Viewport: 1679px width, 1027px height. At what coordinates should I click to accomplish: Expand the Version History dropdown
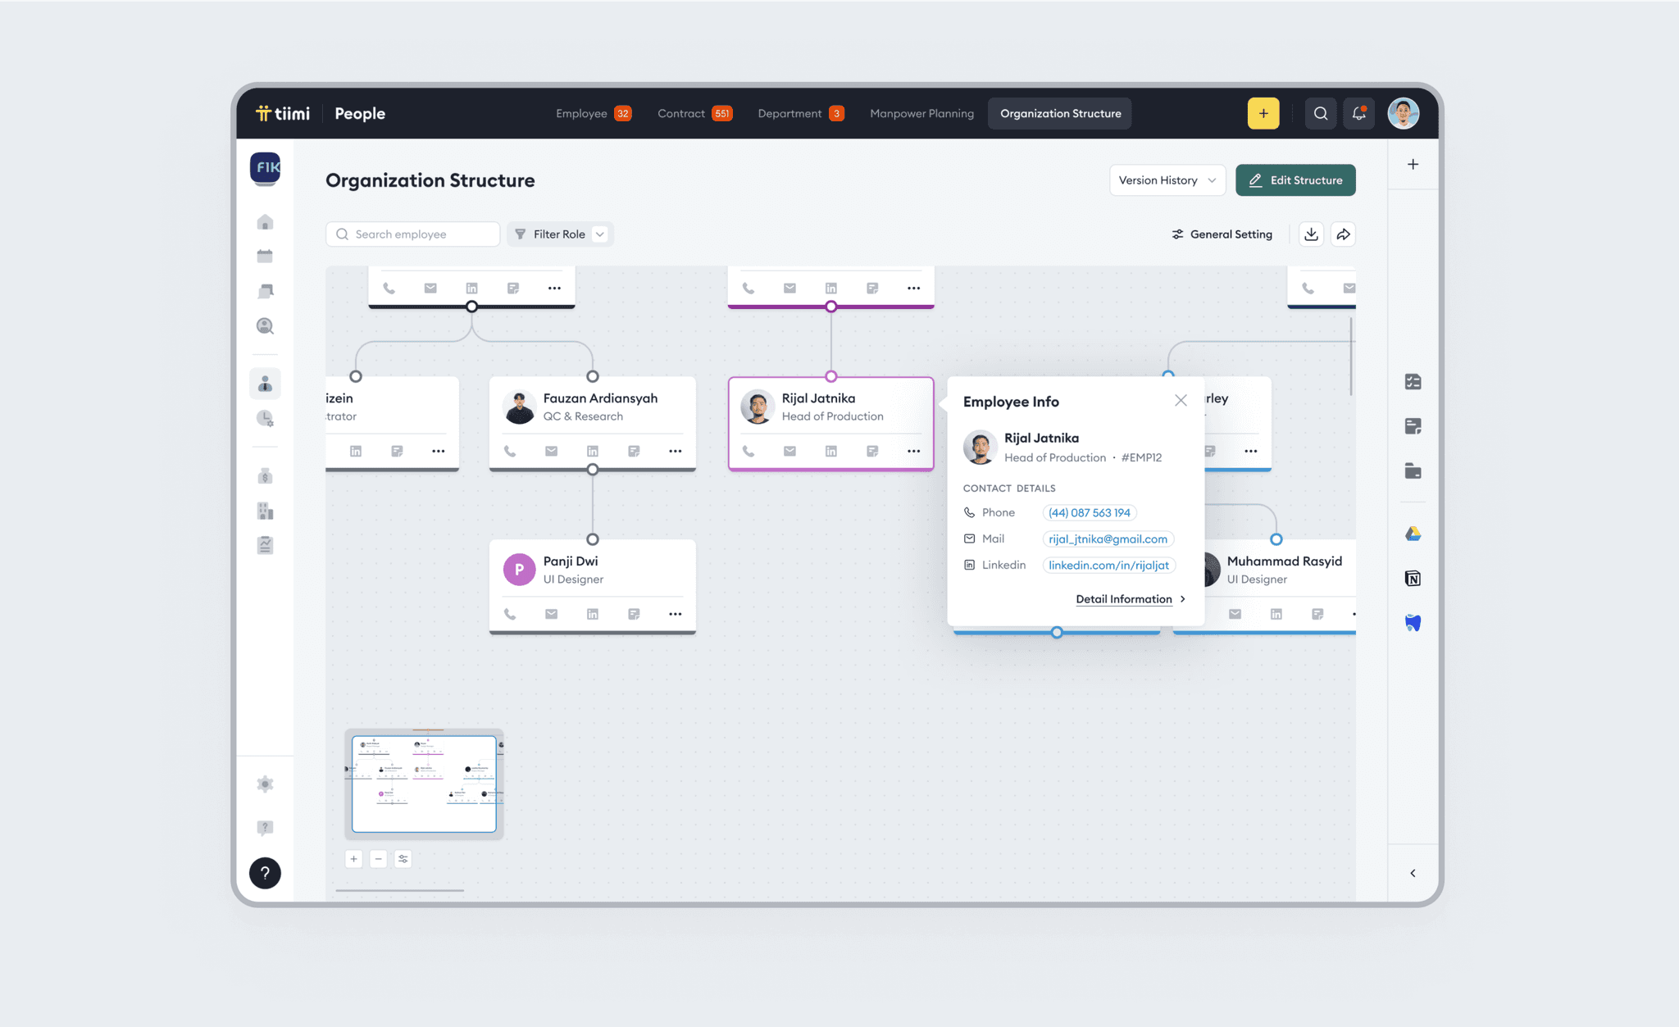click(x=1167, y=180)
